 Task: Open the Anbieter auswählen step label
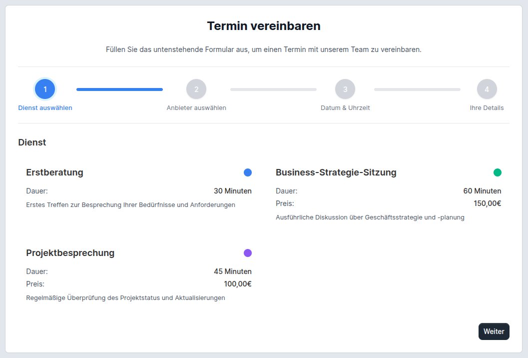(x=196, y=108)
